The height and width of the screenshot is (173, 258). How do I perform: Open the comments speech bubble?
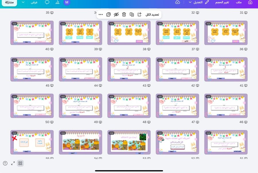pos(47,2)
